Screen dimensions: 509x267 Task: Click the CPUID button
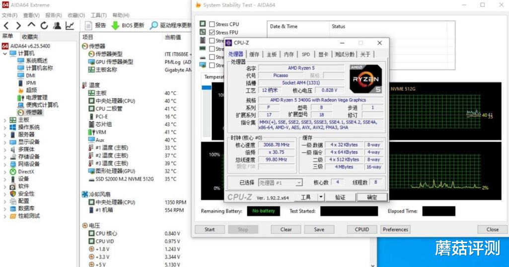(x=362, y=229)
